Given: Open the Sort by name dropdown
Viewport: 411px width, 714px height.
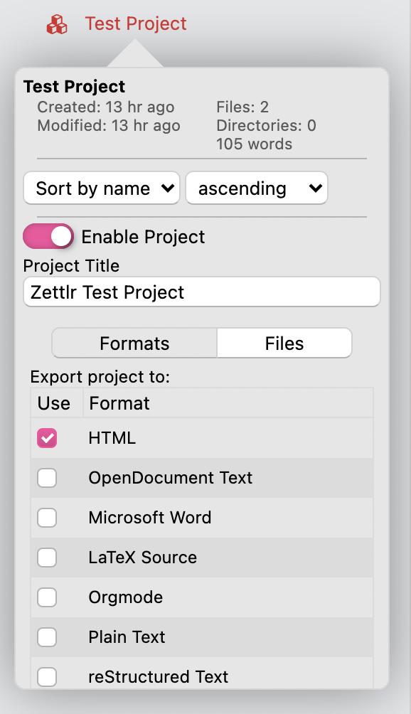Looking at the screenshot, I should 101,188.
